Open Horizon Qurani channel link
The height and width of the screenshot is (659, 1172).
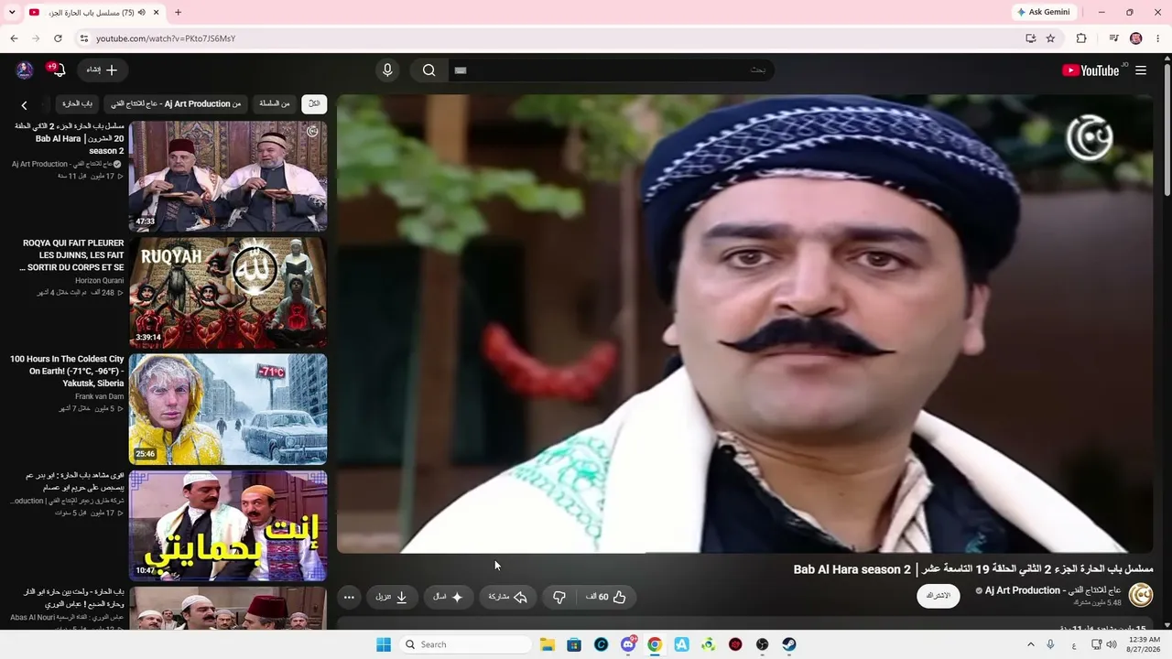(100, 280)
